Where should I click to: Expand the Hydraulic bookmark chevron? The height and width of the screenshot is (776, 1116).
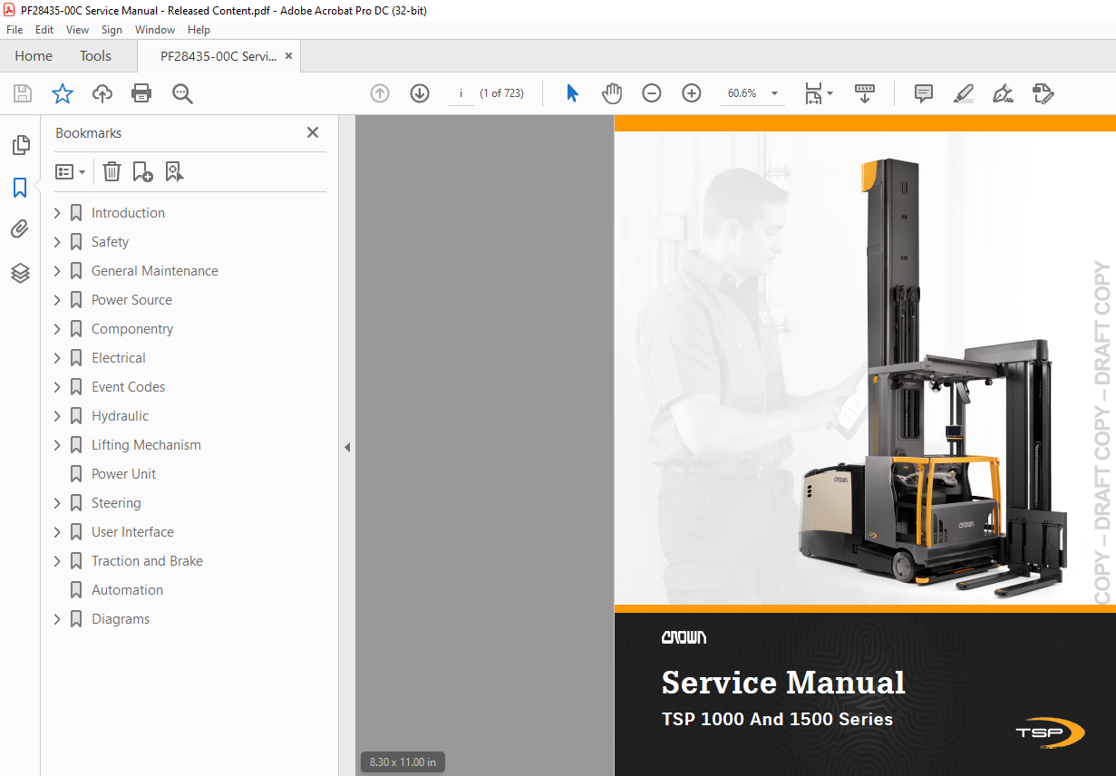pos(57,416)
